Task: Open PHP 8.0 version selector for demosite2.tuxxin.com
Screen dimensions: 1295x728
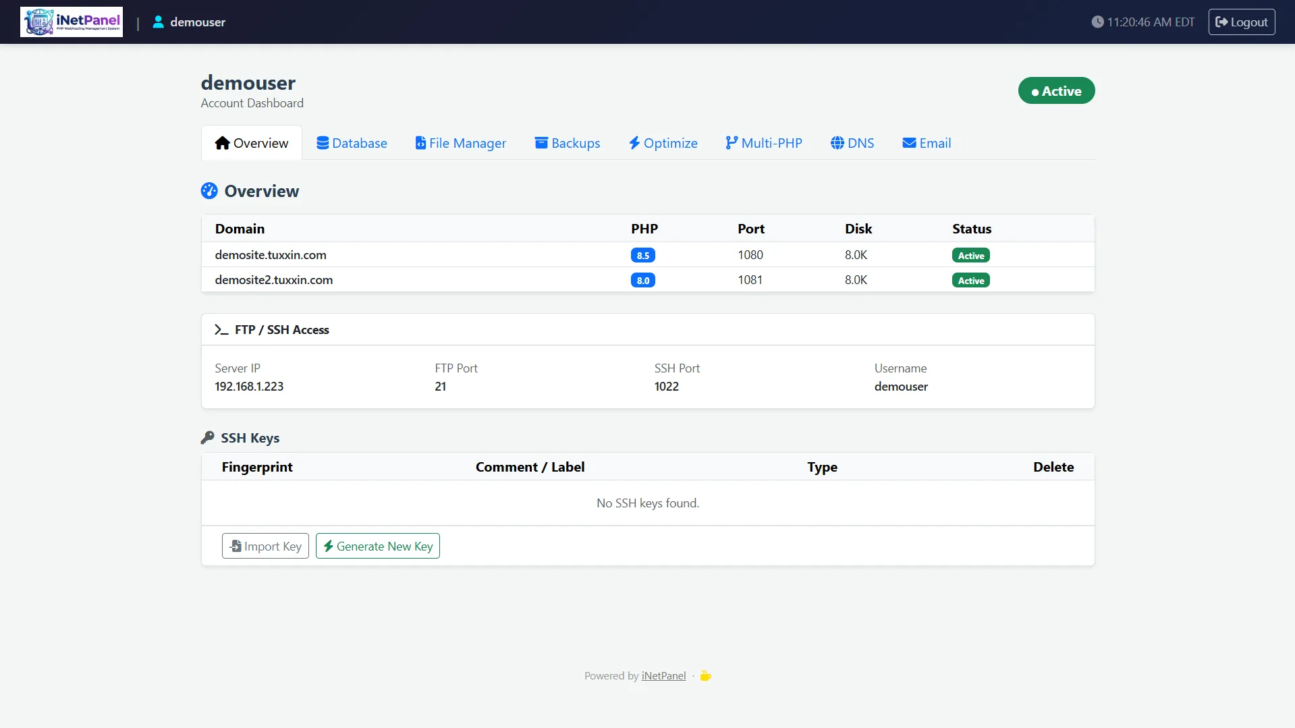Action: tap(642, 279)
